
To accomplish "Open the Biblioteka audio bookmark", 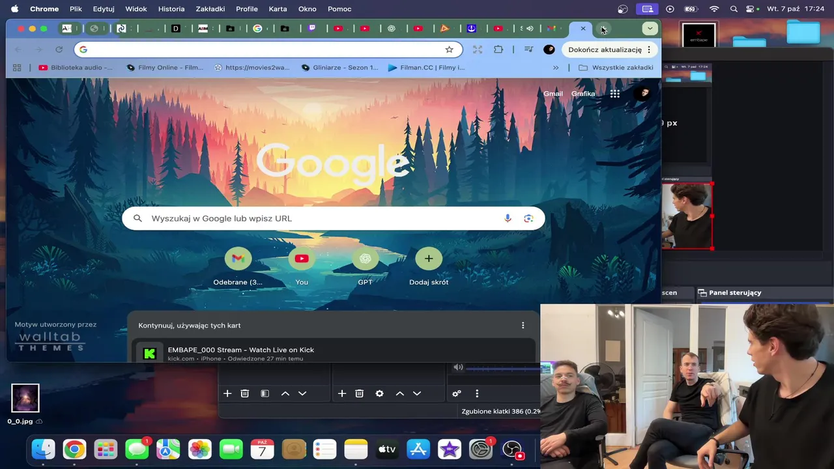I will click(x=76, y=67).
